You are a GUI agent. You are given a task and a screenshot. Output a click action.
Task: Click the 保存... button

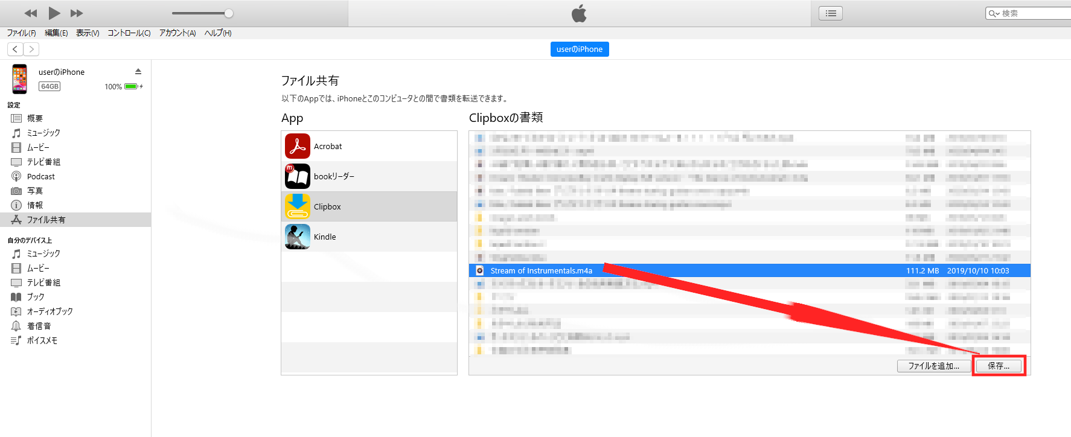[x=999, y=366]
